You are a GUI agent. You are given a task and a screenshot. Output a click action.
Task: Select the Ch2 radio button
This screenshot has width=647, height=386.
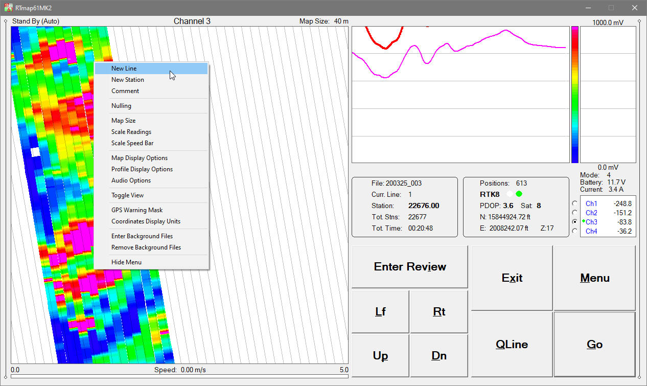[575, 213]
